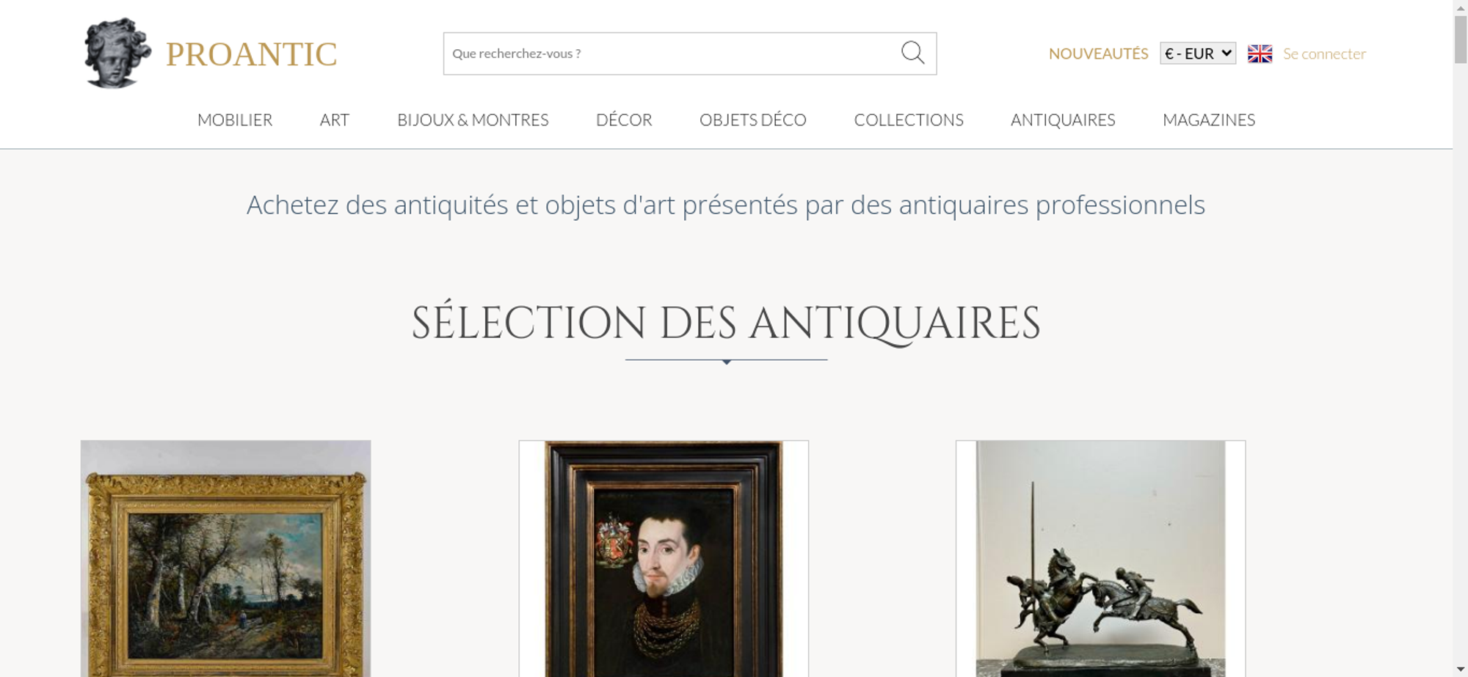Click the Se connecter link
Screen dimensions: 1468x677
1324,54
